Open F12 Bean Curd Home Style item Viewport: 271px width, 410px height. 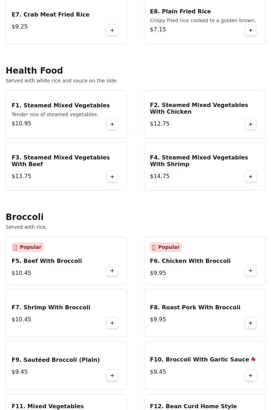[193, 406]
